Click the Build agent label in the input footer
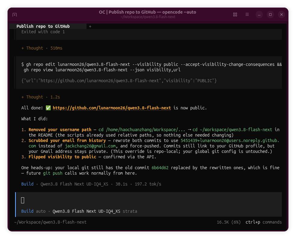This screenshot has width=296, height=239. click(27, 211)
